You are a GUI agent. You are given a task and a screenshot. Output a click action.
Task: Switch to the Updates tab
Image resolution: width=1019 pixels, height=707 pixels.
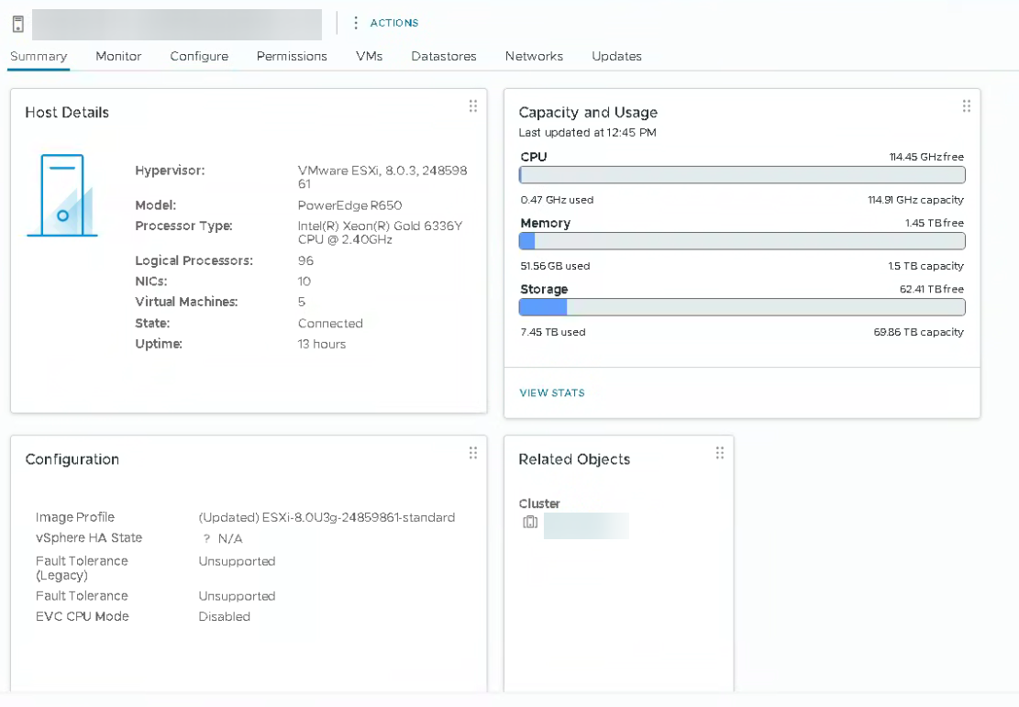(616, 56)
